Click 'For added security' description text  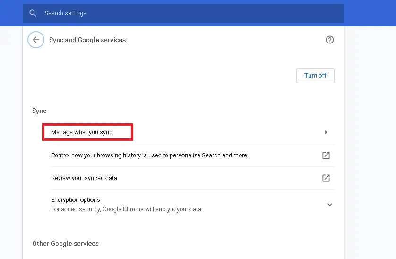point(126,209)
